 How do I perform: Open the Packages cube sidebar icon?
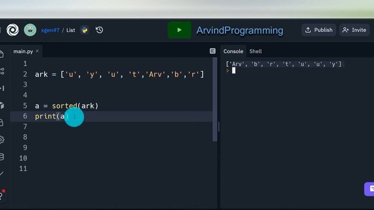2,106
